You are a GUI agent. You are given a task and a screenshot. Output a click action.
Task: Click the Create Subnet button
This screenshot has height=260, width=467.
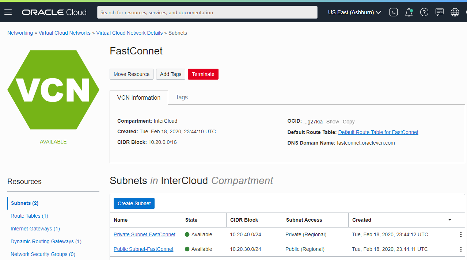(x=134, y=203)
